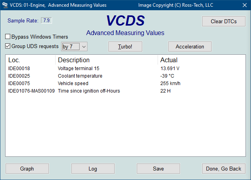Select the IDE00018 row location
Image resolution: width=251 pixels, height=180 pixels.
19,69
